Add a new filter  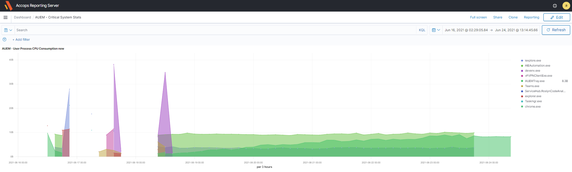(21, 40)
